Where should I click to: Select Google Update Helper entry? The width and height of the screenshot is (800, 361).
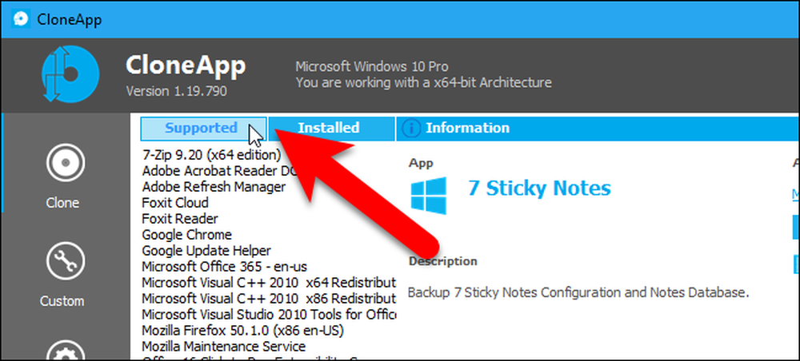point(206,251)
